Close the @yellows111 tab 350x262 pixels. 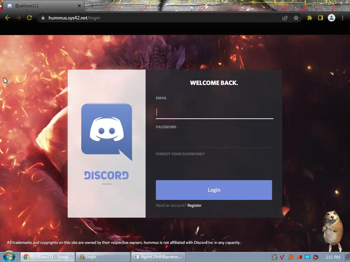(x=79, y=6)
